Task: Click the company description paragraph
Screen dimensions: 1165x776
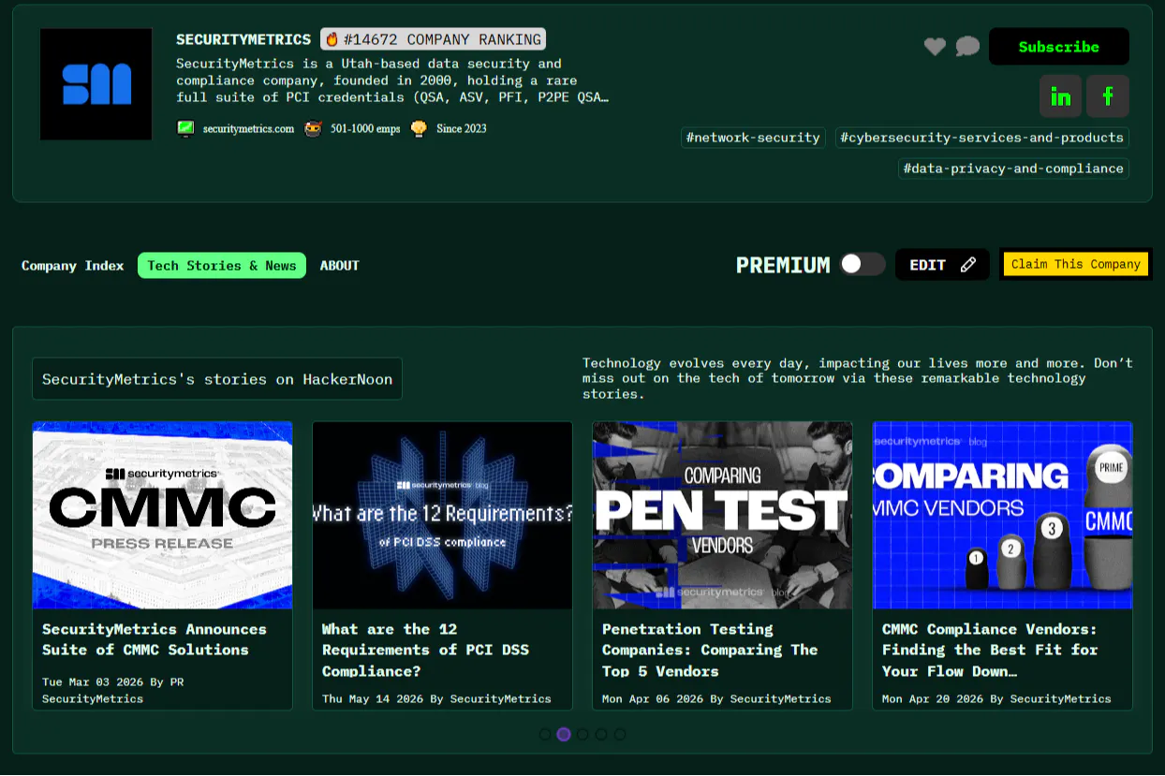Action: (x=393, y=81)
